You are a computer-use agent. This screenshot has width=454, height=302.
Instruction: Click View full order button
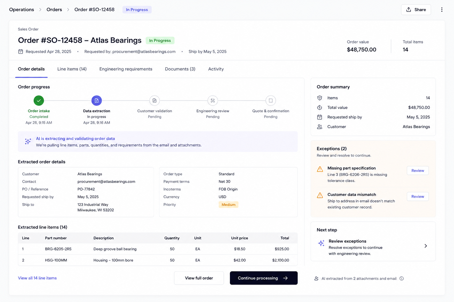(199, 278)
